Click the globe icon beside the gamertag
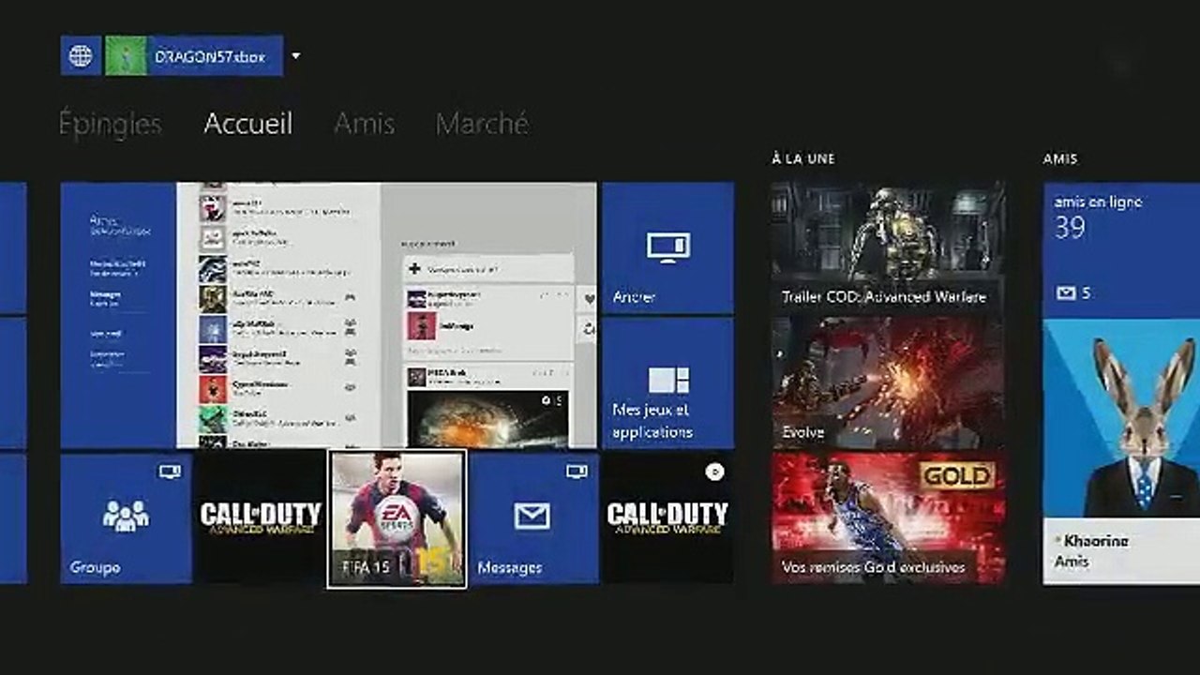 tap(81, 56)
